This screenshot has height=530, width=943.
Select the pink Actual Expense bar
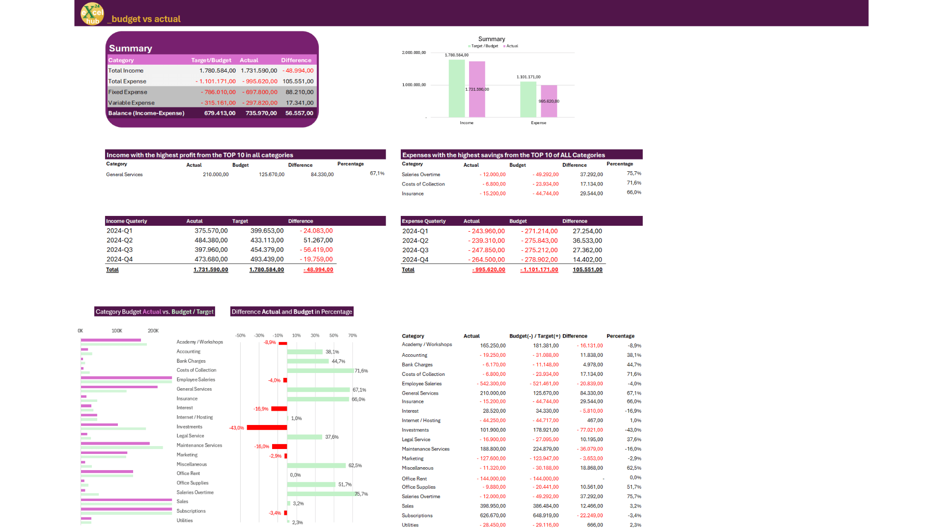tap(549, 101)
